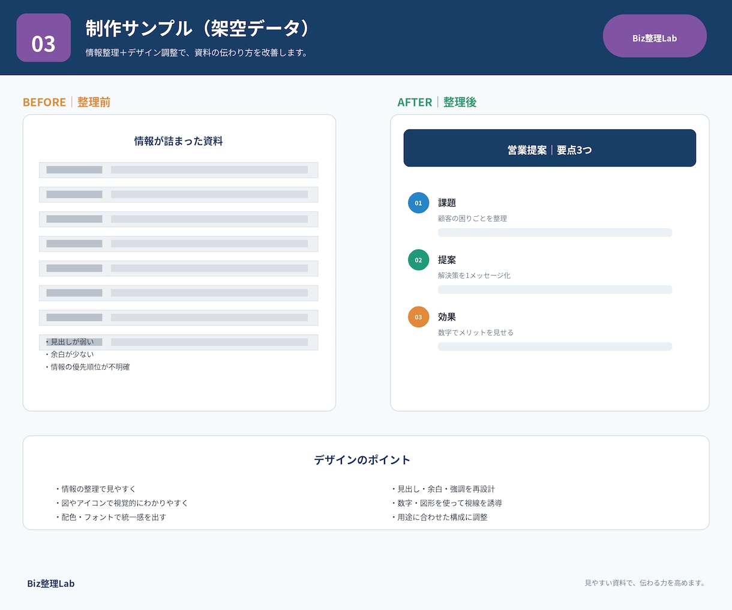732x610 pixels.
Task: Click the 解決策を1メッセージ化 description
Action: pos(475,276)
